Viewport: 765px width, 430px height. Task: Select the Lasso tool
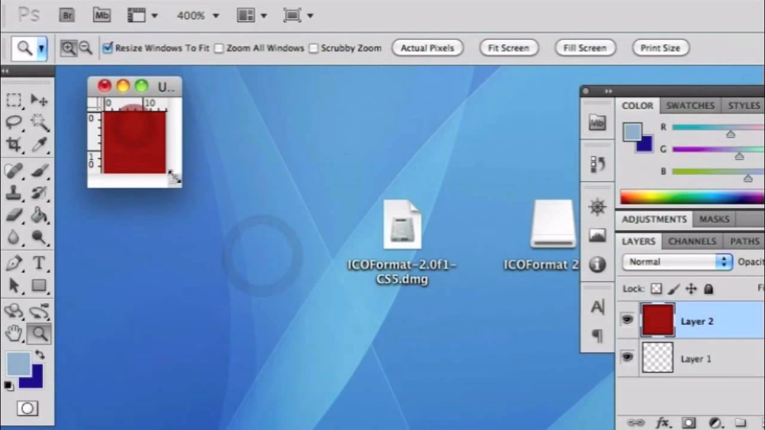pyautogui.click(x=13, y=122)
